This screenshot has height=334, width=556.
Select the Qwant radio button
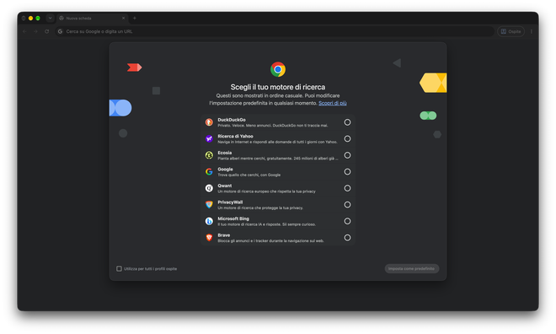pyautogui.click(x=347, y=188)
